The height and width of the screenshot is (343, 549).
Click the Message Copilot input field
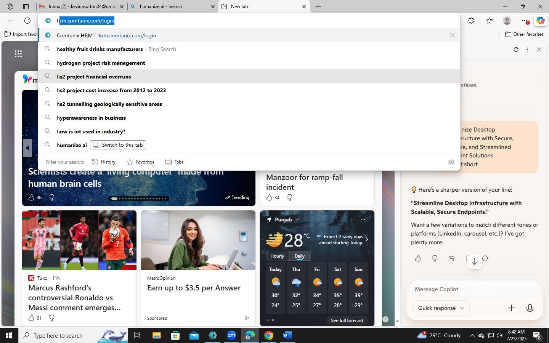[x=475, y=289]
